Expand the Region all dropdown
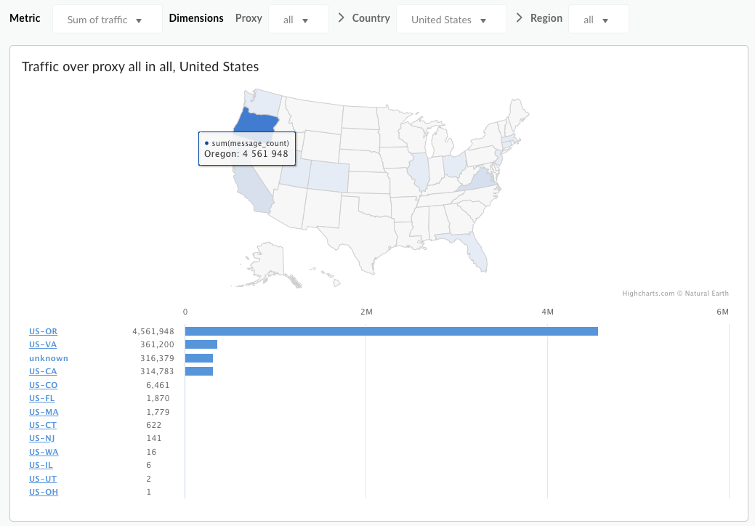This screenshot has height=526, width=755. [x=598, y=20]
